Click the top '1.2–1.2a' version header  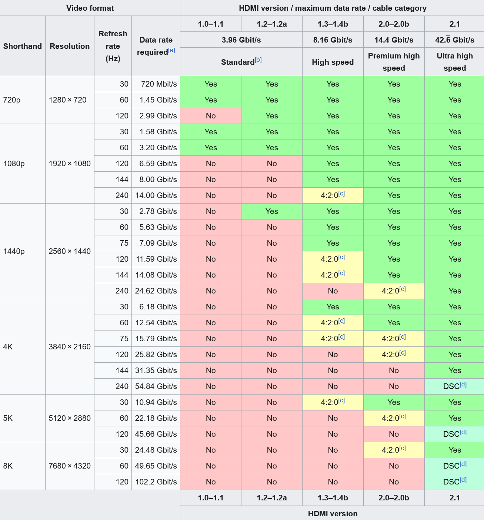(272, 24)
